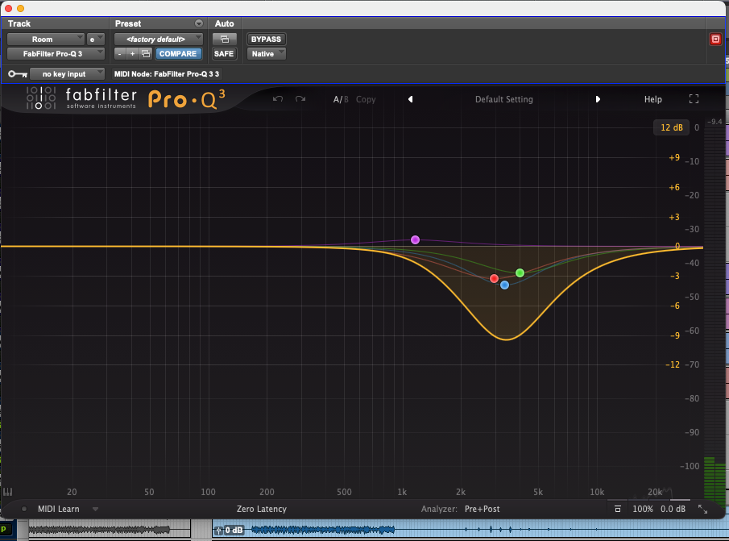Open the insert position 'e' dropdown
Image resolution: width=729 pixels, height=541 pixels.
(95, 39)
